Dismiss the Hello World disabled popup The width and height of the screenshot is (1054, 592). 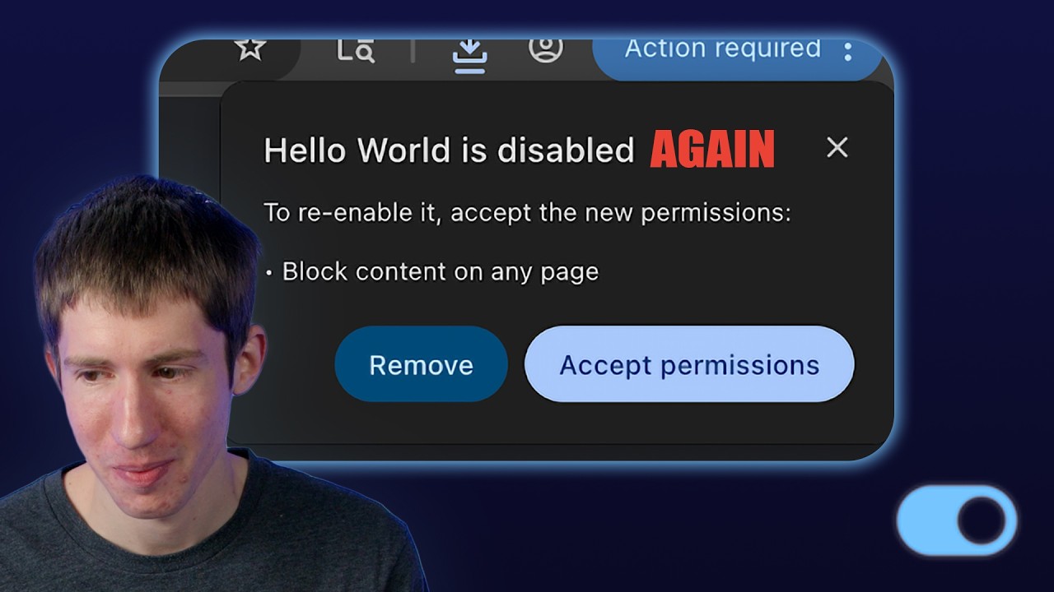837,147
